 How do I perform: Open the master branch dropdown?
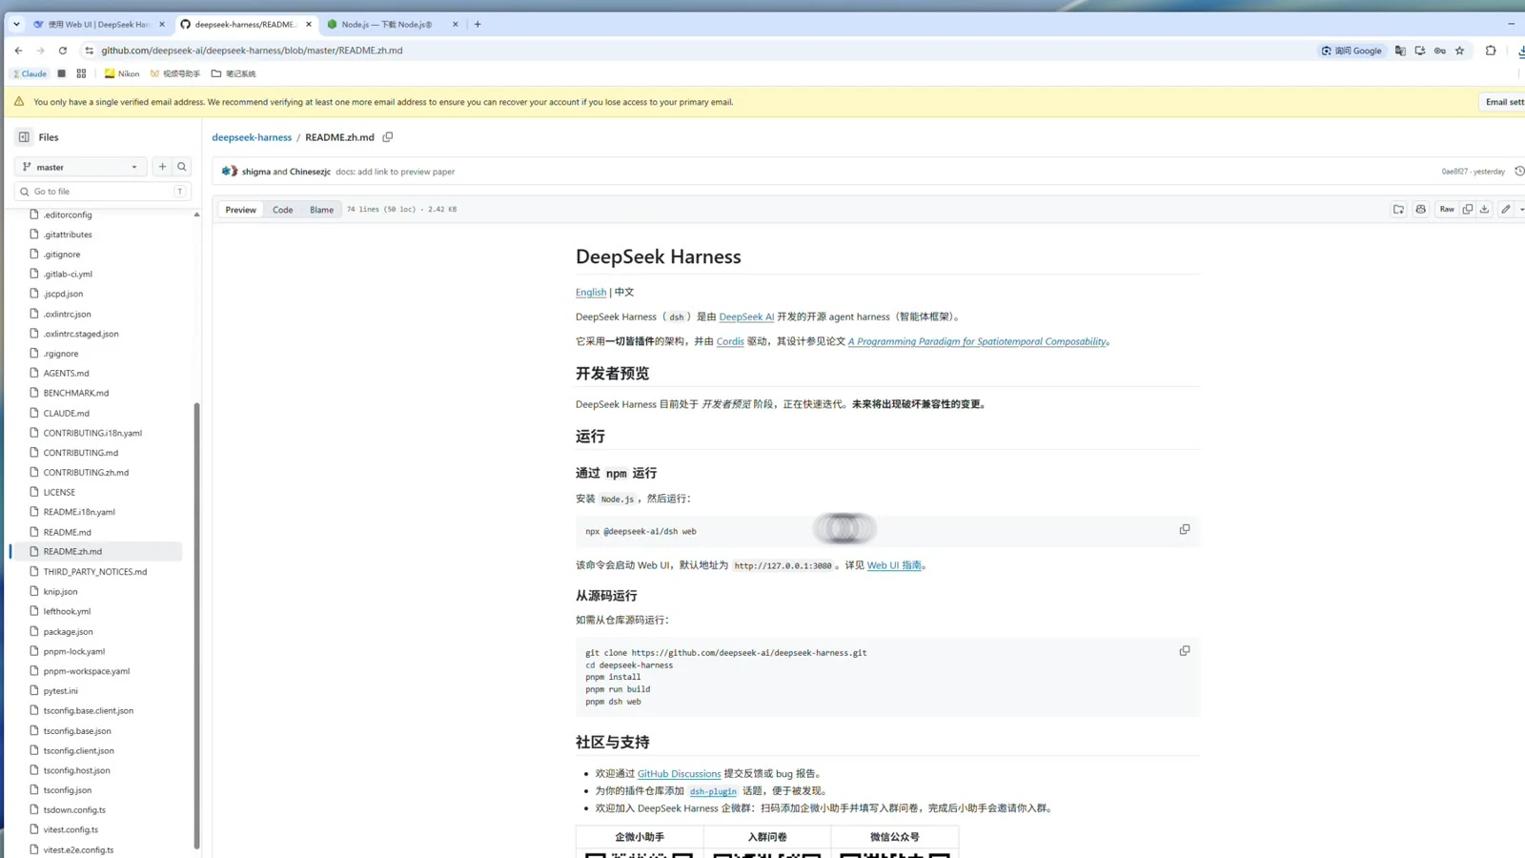81,167
